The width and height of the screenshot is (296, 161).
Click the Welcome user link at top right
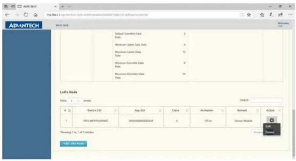coord(283,25)
